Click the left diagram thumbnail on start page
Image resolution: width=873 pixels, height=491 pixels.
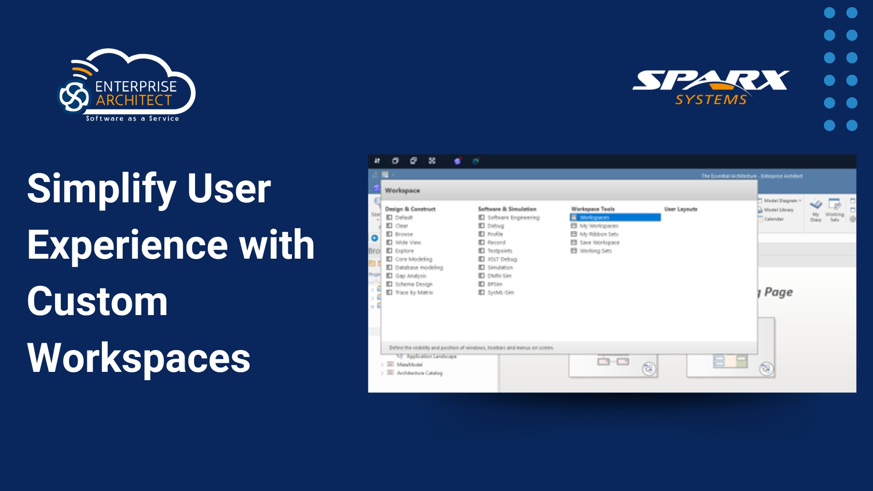point(613,366)
